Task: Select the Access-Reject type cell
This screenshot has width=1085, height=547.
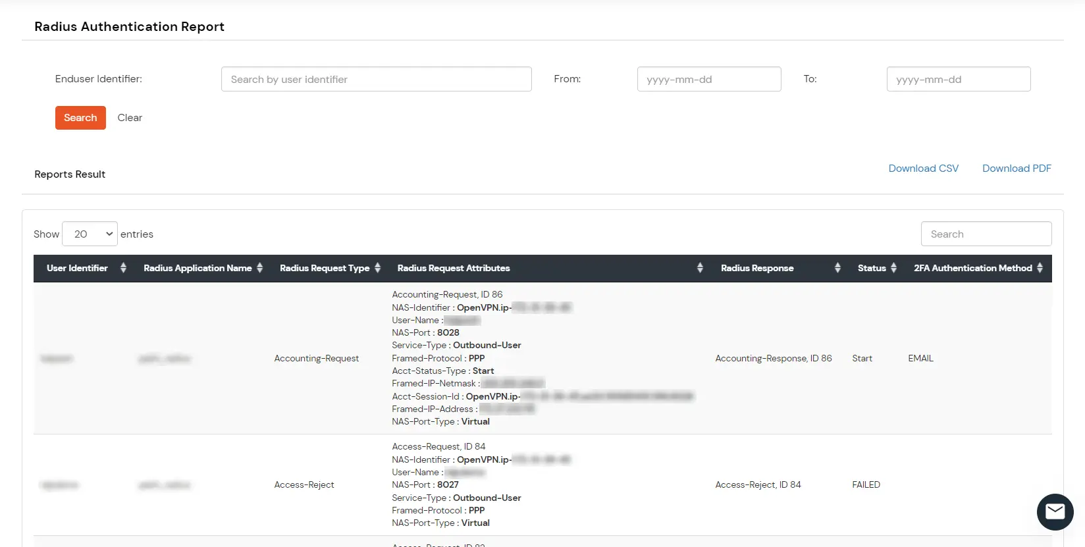Action: coord(304,484)
